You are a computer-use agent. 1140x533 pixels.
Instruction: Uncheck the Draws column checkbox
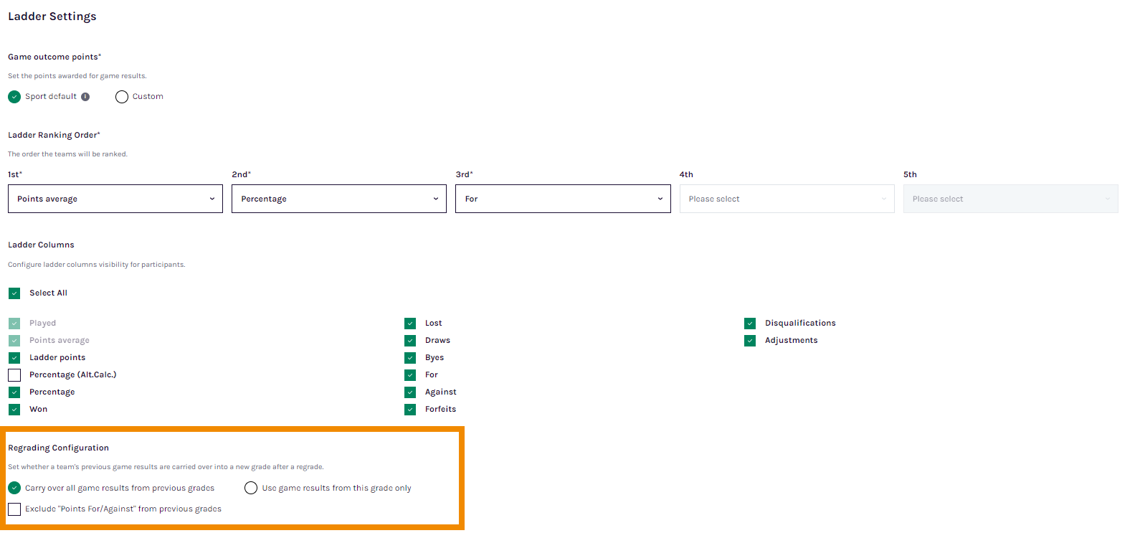pos(410,341)
